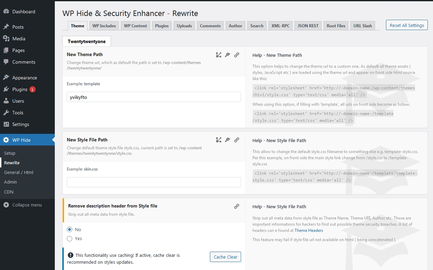
Task: Click the Settings sliders icon in sidebar
Action: (6, 124)
